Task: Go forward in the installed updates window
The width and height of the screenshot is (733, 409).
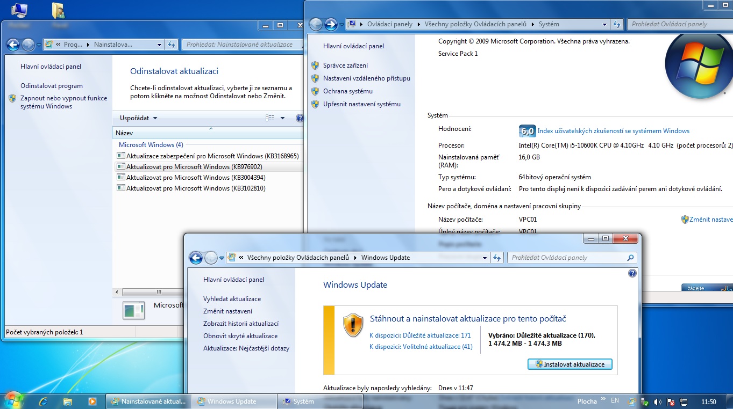Action: coord(29,45)
